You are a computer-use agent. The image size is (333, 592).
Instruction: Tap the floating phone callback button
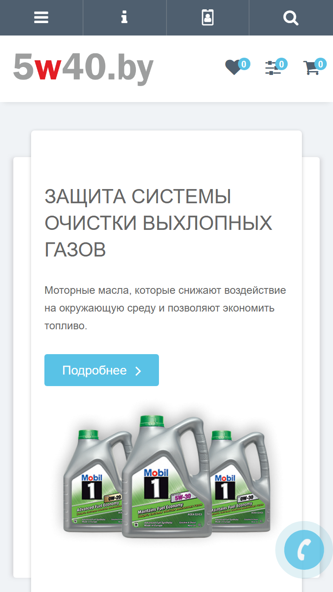[304, 550]
